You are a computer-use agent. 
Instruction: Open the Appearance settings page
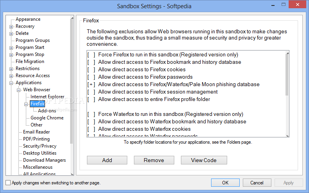[x=28, y=19]
